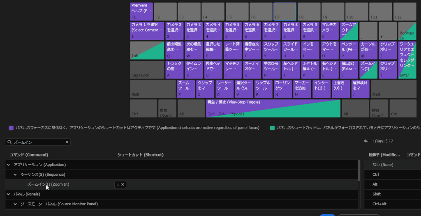The image size is (421, 216).
Task: Select the なし (None) modifier row
Action: pos(393,165)
